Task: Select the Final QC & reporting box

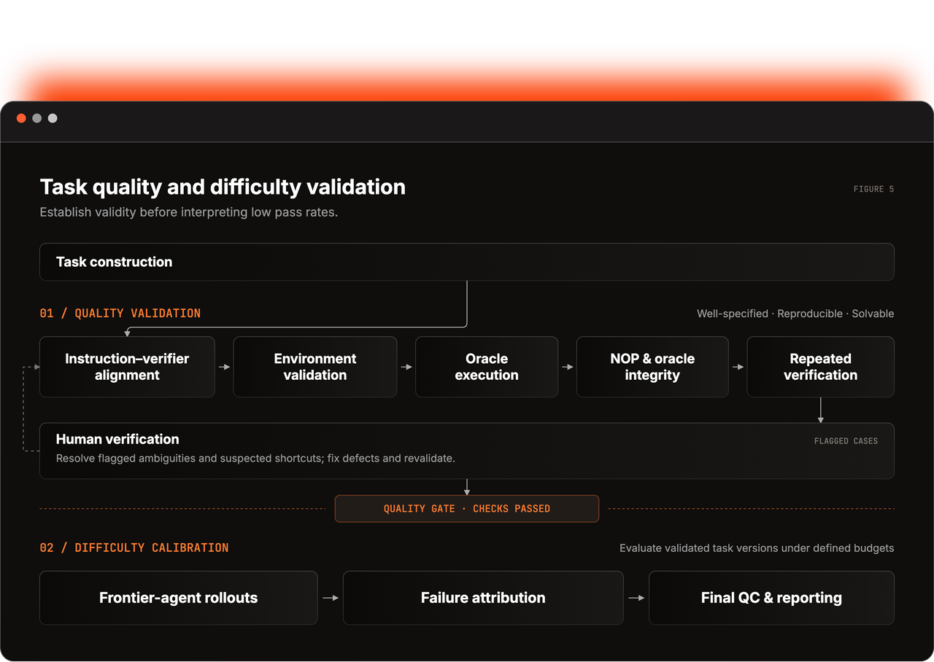Action: 771,598
